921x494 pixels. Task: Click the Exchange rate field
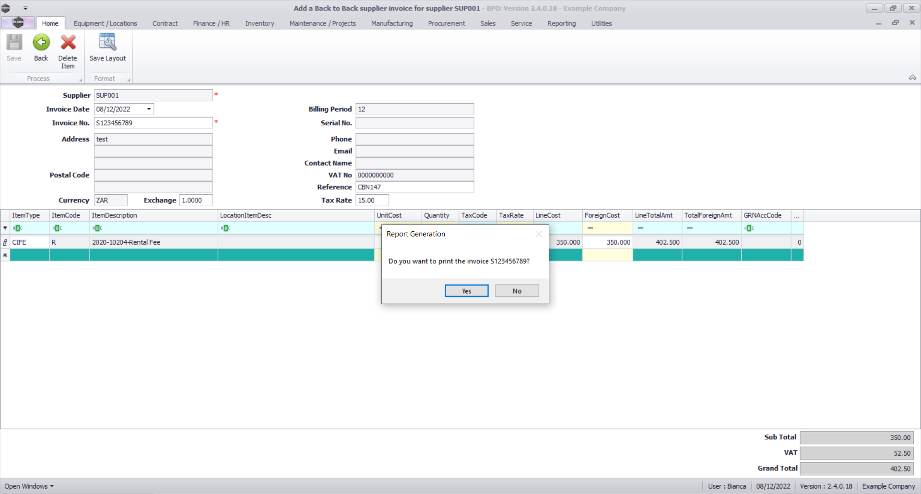(196, 200)
